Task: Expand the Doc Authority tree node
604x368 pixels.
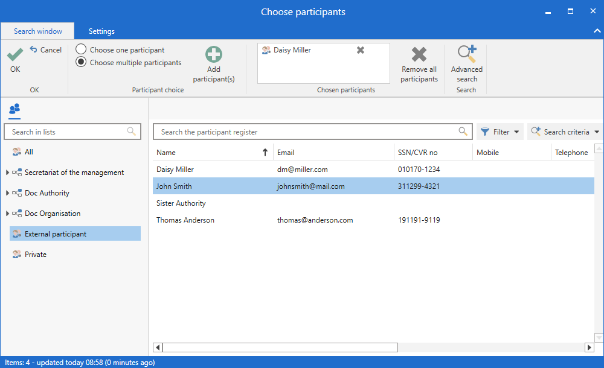Action: (7, 193)
